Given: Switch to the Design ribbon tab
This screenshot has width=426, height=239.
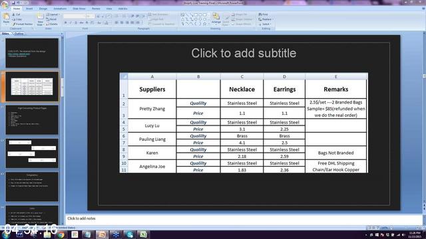Looking at the screenshot, I should pos(43,9).
